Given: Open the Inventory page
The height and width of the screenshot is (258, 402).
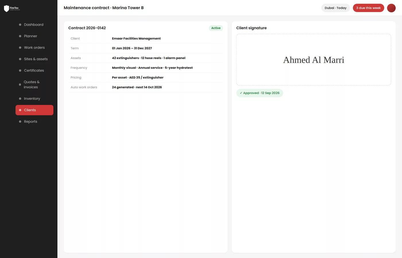Looking at the screenshot, I should tap(34, 99).
